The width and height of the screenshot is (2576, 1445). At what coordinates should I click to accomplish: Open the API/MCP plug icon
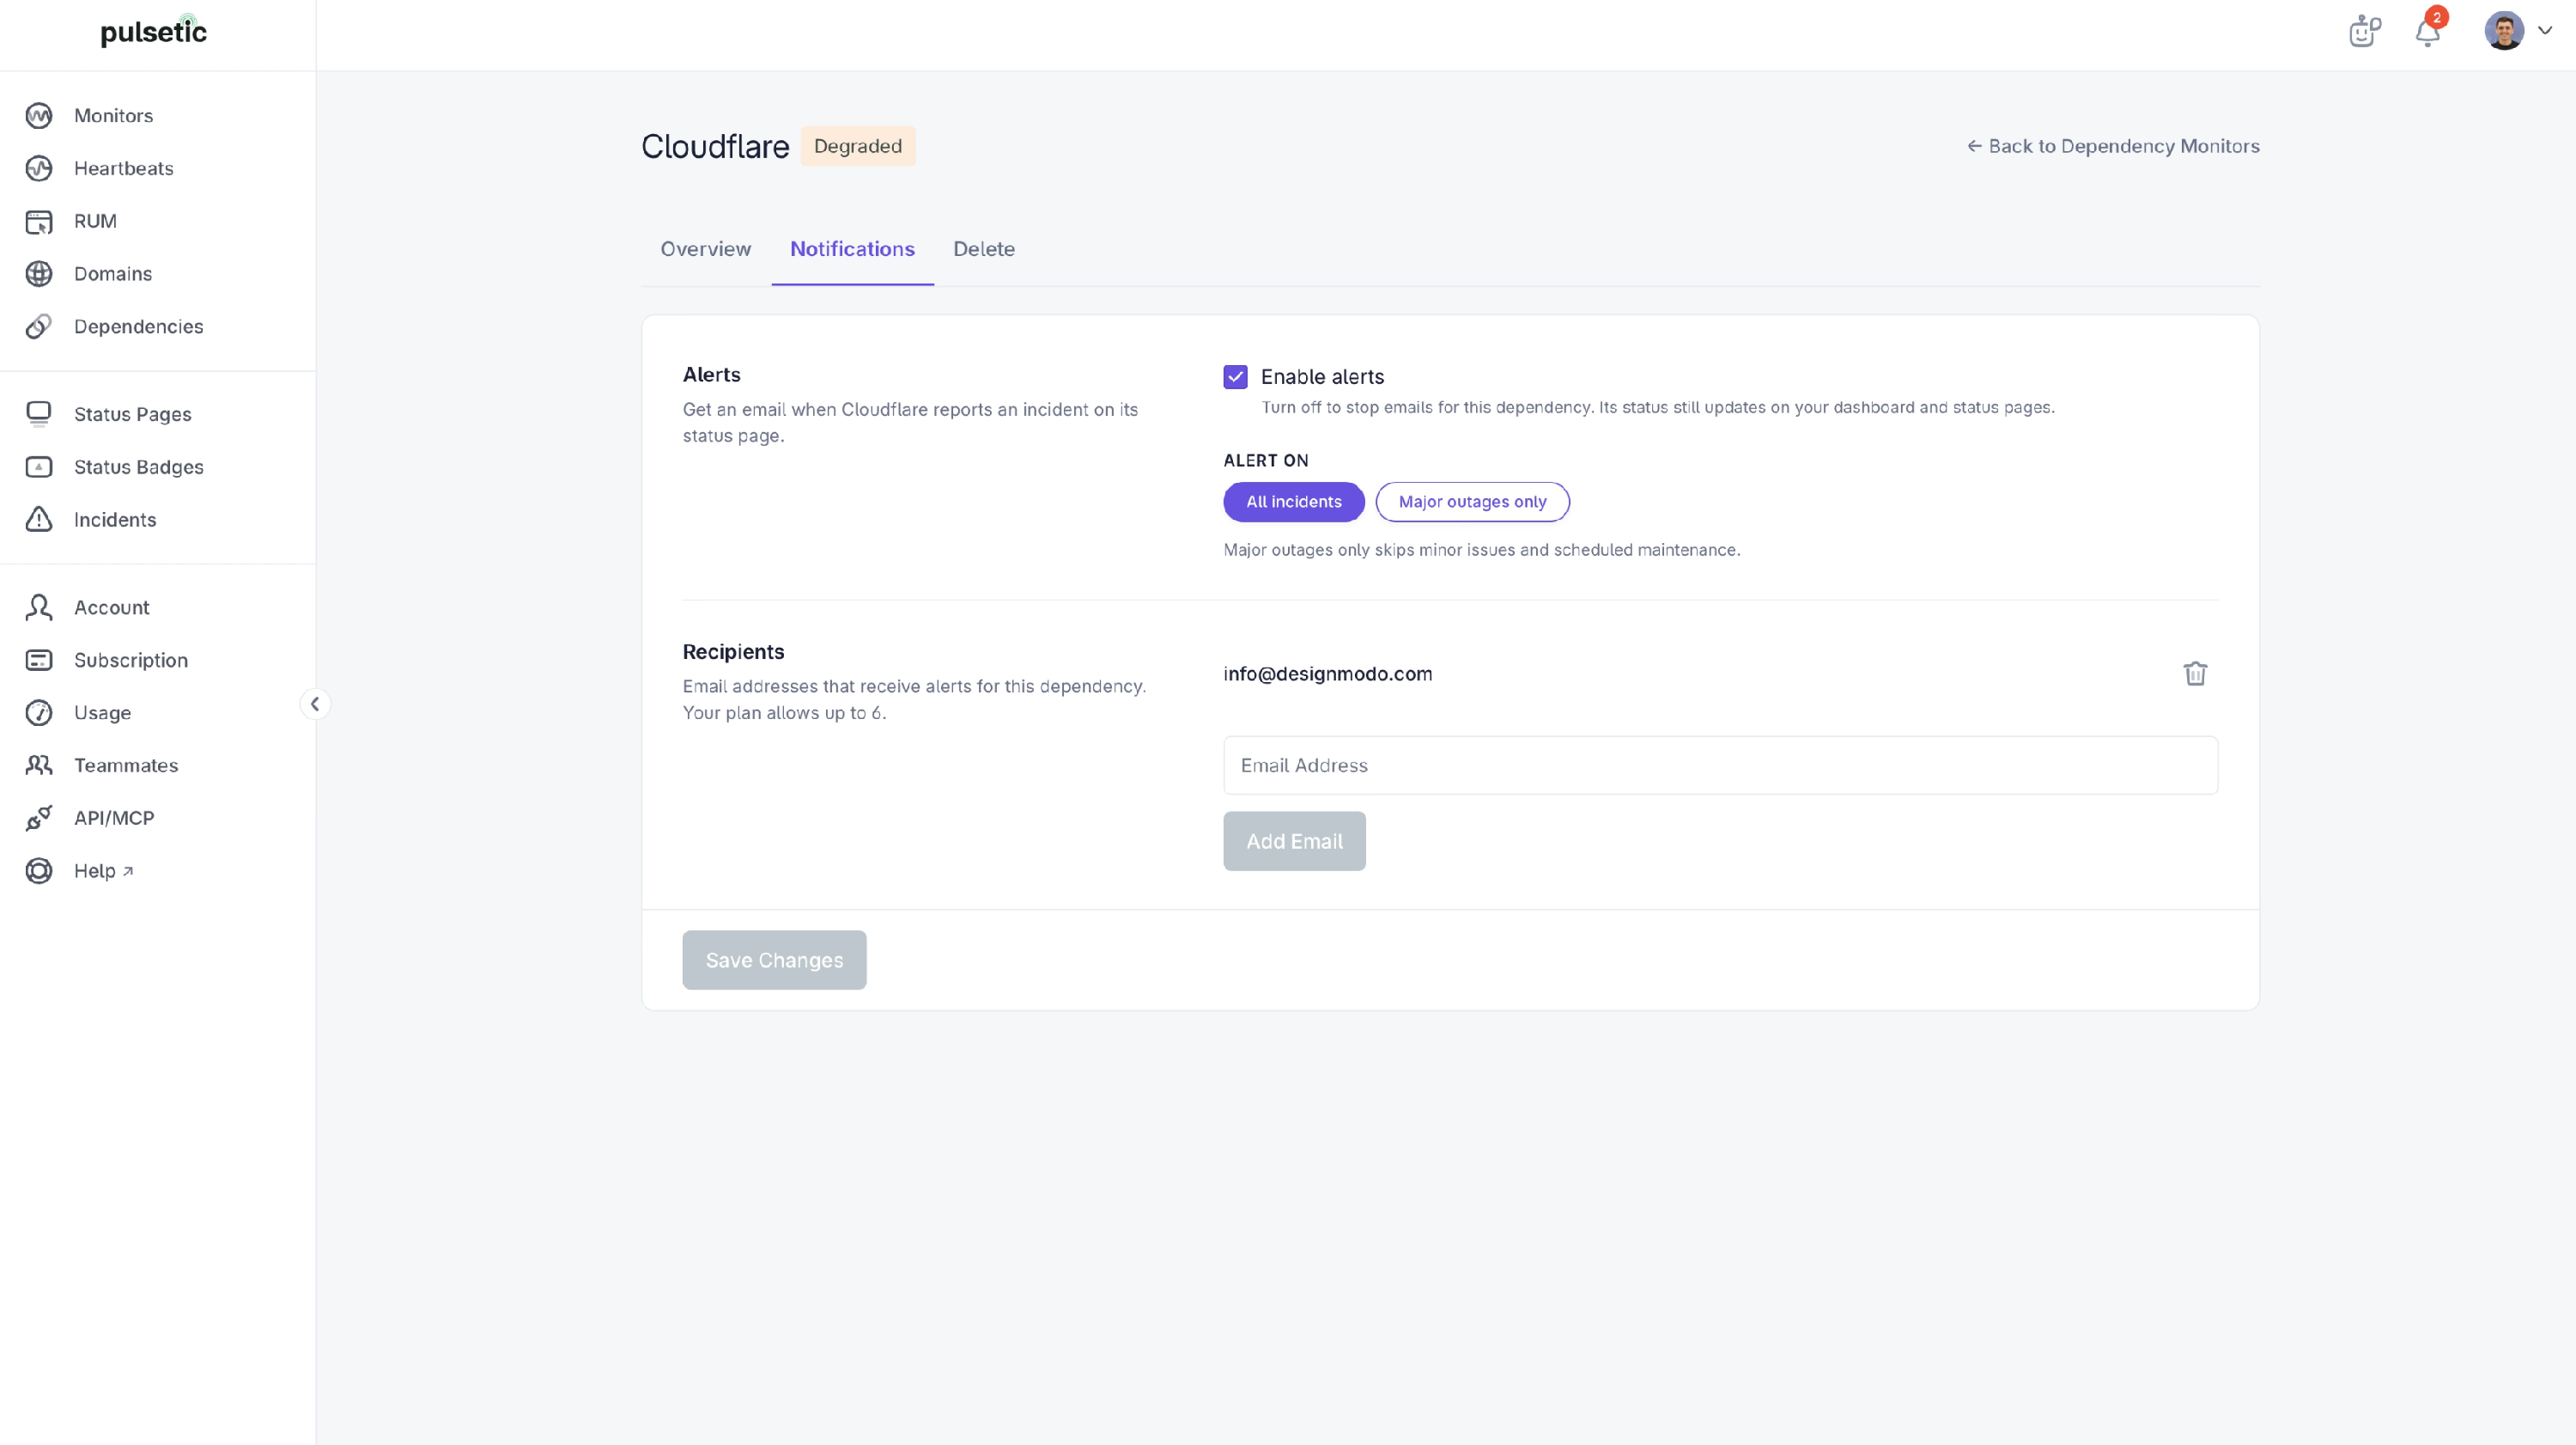[39, 818]
